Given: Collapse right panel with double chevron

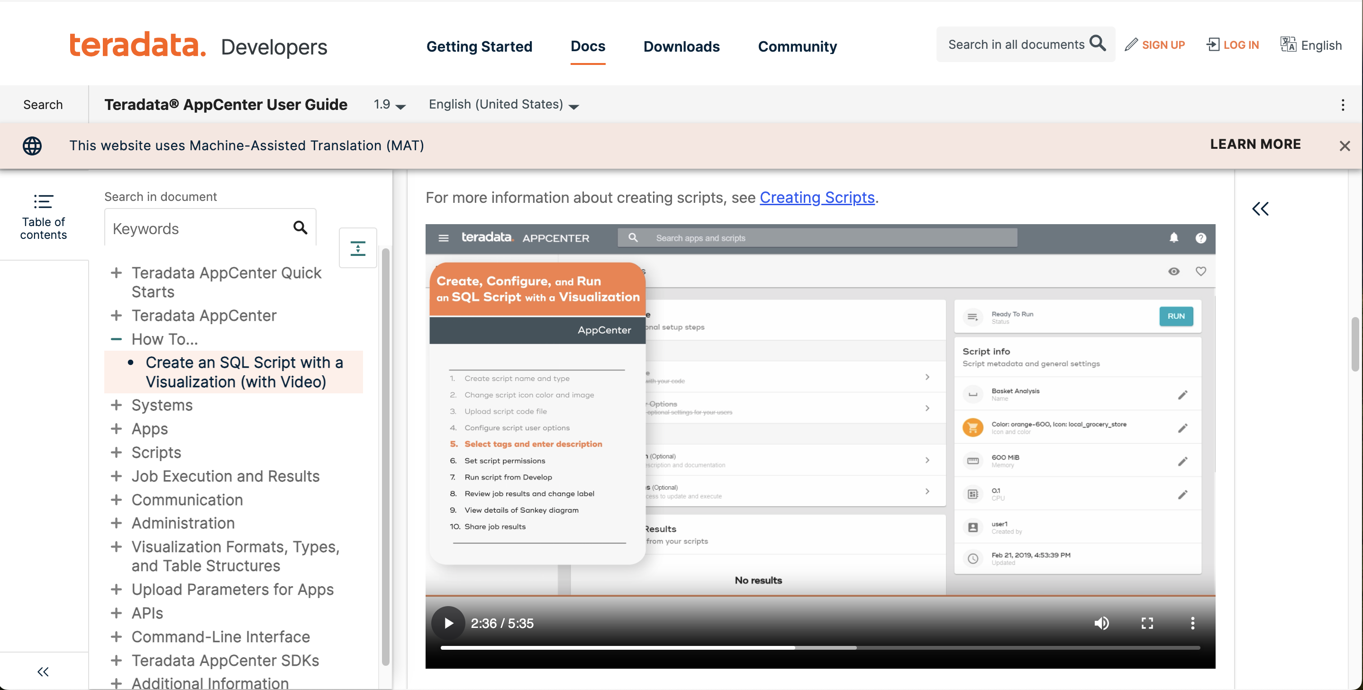Looking at the screenshot, I should pos(1260,209).
